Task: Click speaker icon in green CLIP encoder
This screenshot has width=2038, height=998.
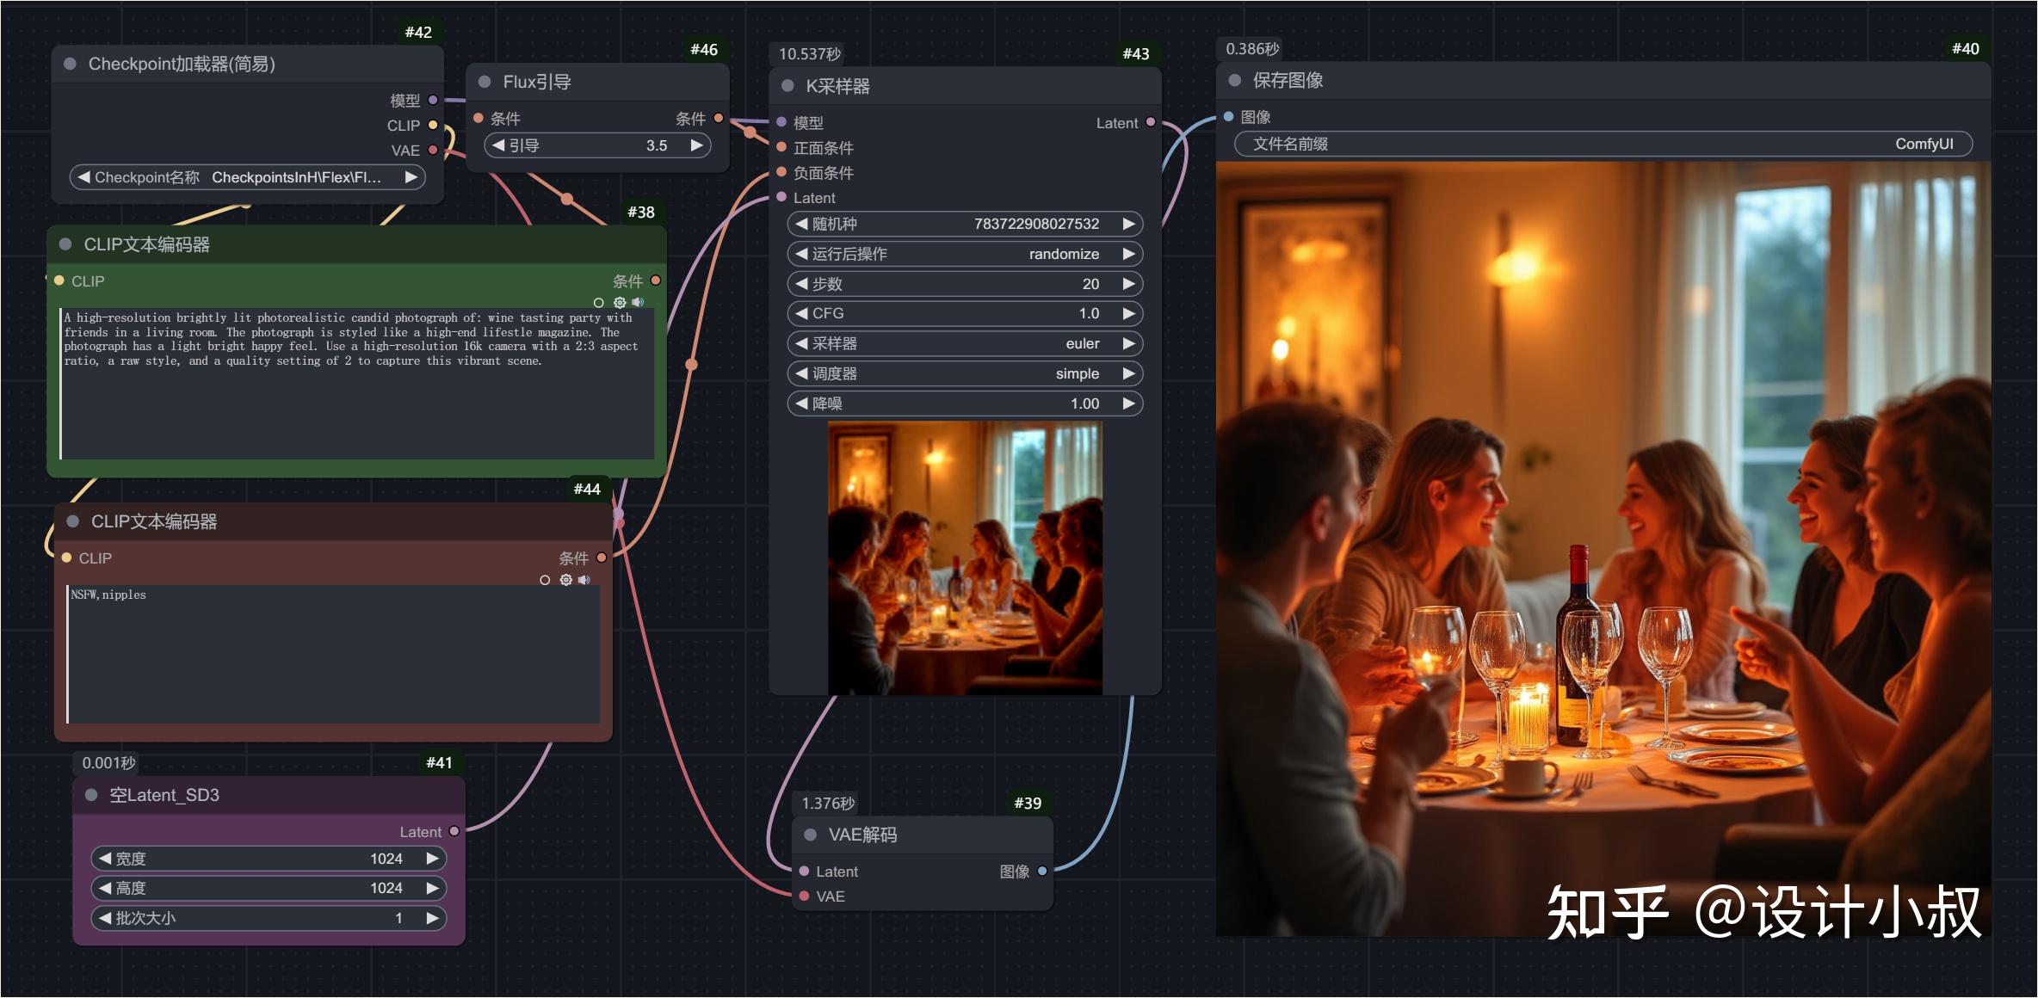Action: point(638,302)
